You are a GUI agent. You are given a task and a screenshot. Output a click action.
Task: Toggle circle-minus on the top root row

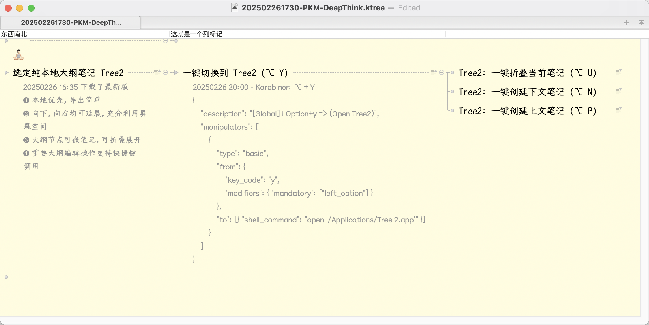(165, 41)
